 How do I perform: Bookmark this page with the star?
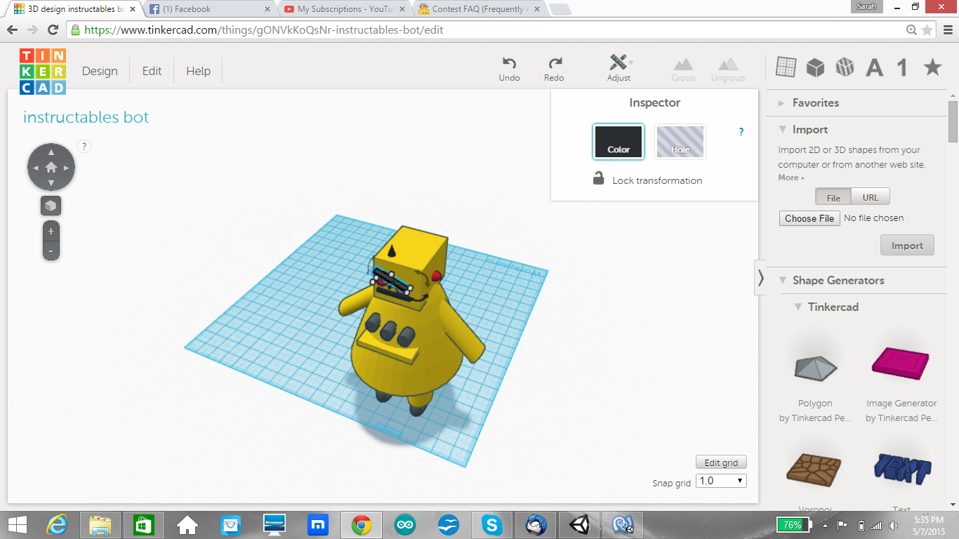(x=927, y=30)
